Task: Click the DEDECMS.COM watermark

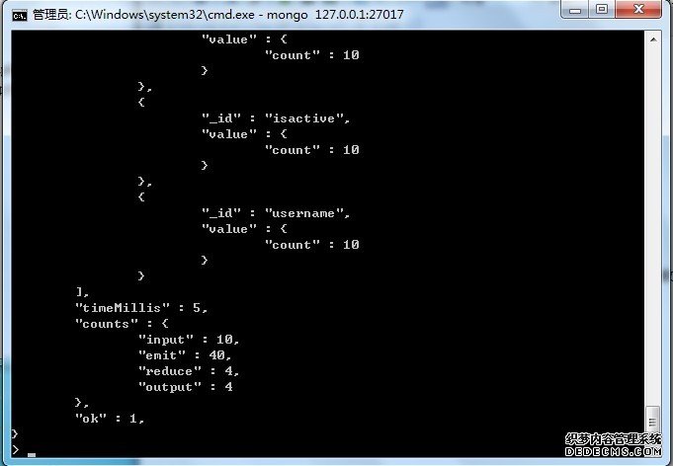Action: (614, 451)
